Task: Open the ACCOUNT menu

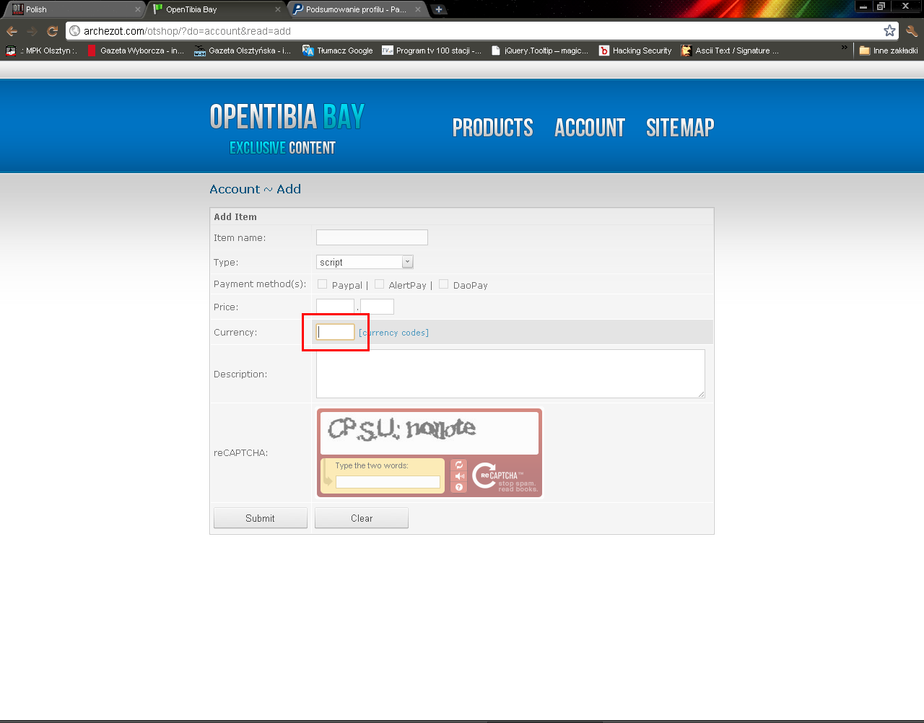Action: 590,128
